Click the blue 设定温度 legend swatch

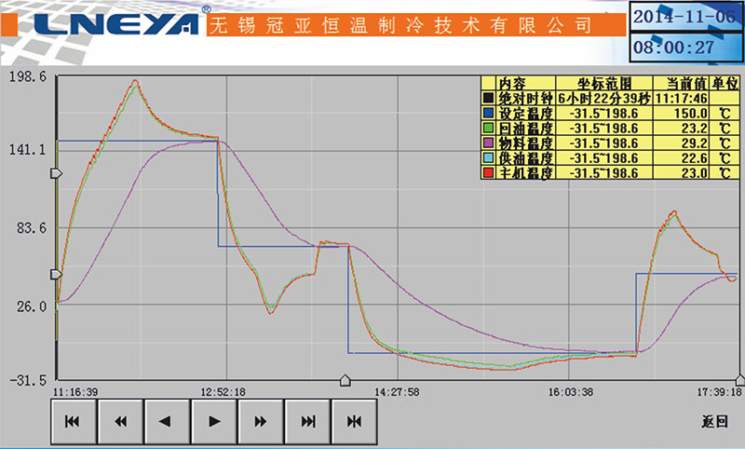tap(487, 113)
